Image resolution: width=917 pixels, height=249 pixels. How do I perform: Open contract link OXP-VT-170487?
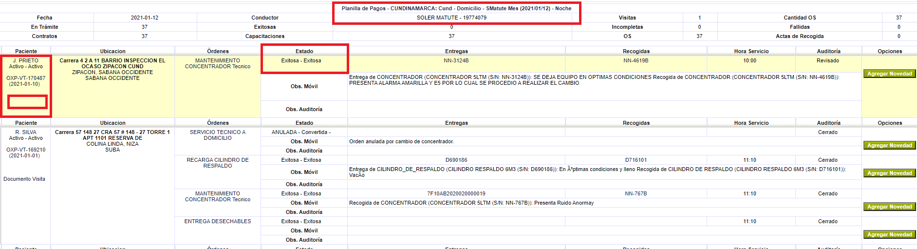point(26,78)
